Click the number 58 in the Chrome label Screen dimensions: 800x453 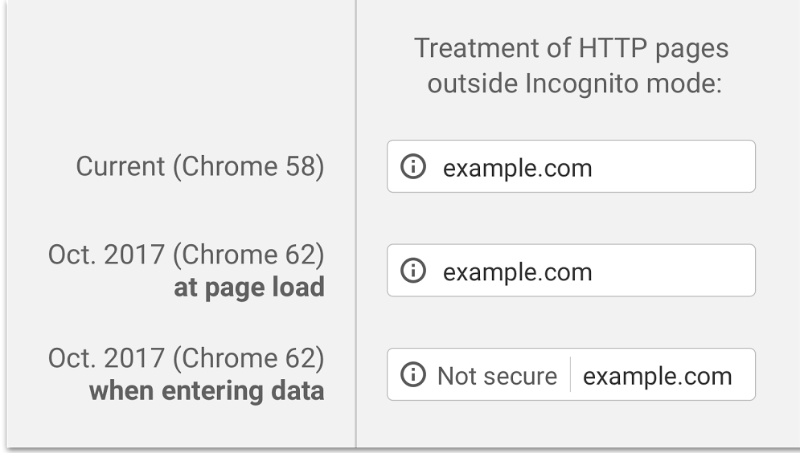300,166
